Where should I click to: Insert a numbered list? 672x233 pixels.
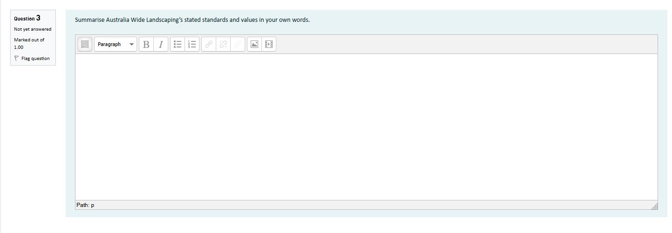192,44
